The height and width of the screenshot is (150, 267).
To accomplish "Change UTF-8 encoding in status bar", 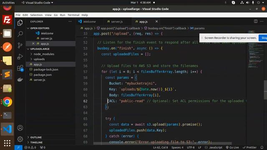I will pos(191,147).
